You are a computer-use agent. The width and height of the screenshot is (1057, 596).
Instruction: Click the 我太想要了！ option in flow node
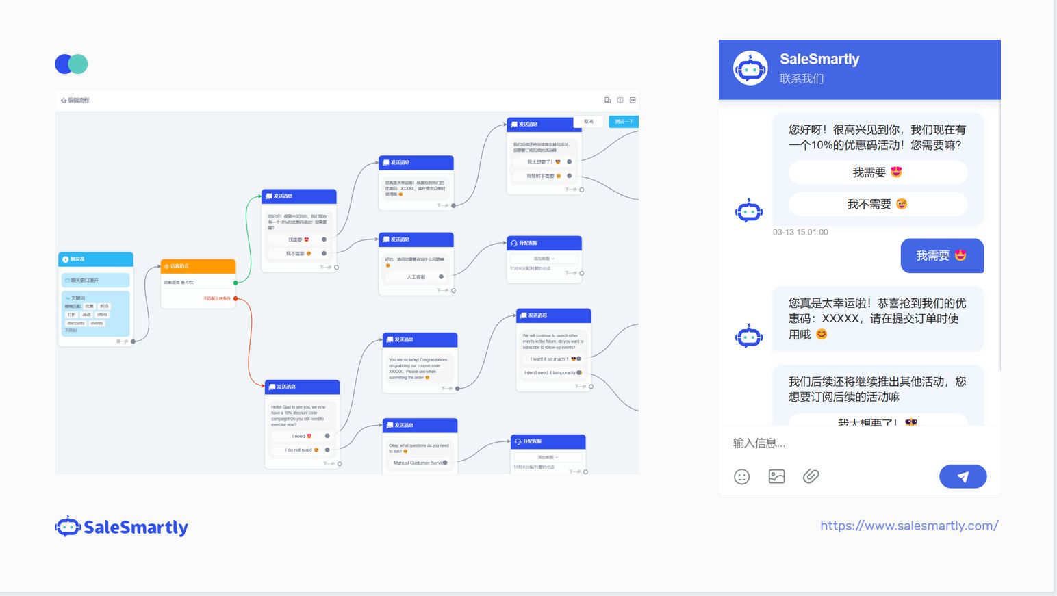click(x=544, y=162)
